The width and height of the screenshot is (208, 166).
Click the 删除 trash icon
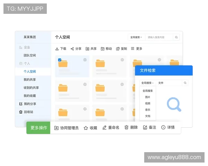click(127, 127)
